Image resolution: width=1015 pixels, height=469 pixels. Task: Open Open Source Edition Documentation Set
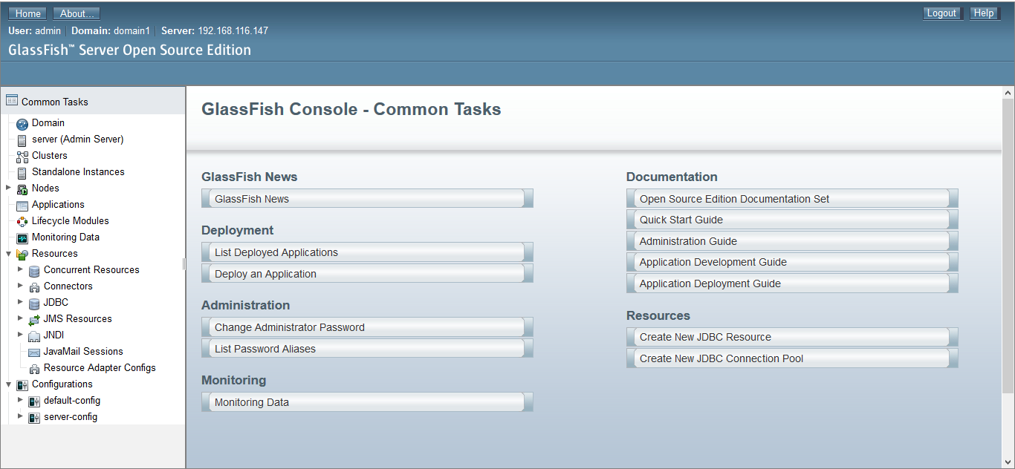[x=792, y=199]
